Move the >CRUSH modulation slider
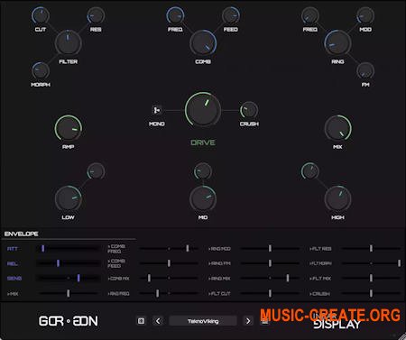 tap(372, 293)
